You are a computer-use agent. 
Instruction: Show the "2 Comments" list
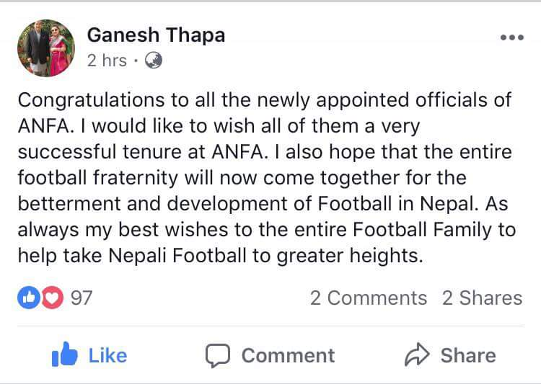click(368, 298)
